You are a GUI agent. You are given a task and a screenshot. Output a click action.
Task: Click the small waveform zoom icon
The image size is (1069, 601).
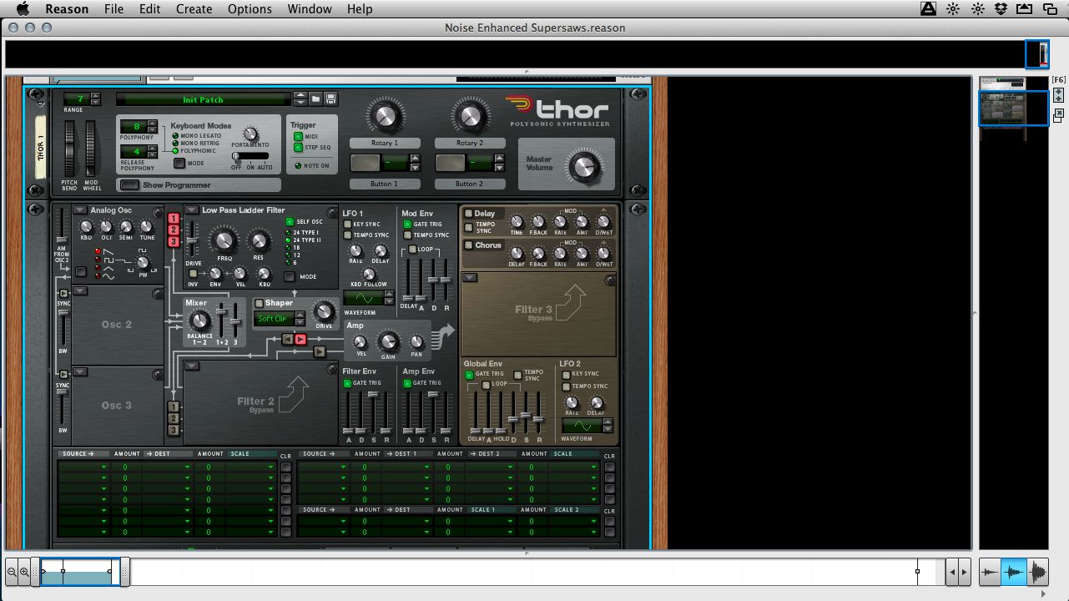tap(991, 573)
